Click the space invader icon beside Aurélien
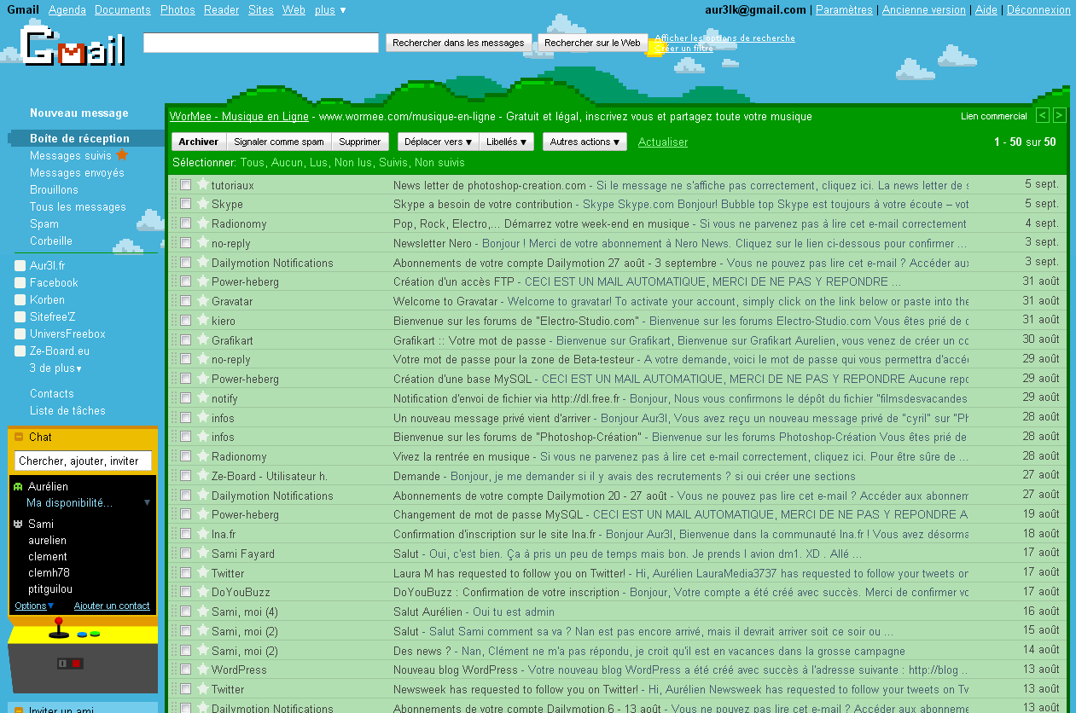1076x713 pixels. tap(18, 487)
